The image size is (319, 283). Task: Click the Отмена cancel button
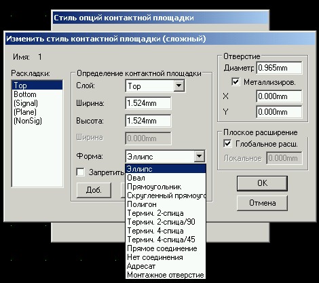[x=262, y=203]
